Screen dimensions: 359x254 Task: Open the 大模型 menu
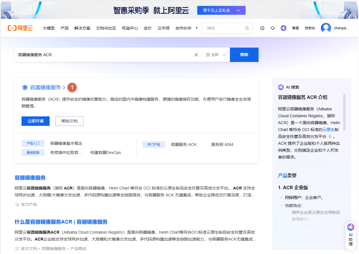click(49, 28)
